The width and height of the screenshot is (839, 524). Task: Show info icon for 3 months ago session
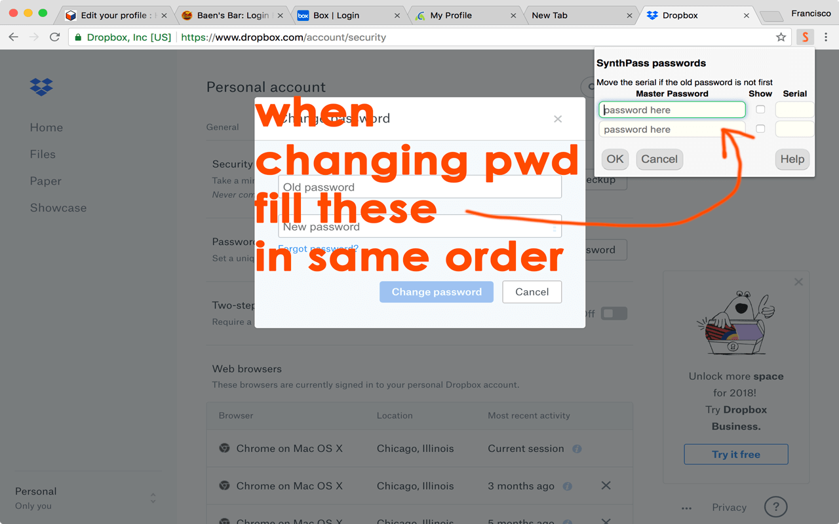(x=568, y=486)
